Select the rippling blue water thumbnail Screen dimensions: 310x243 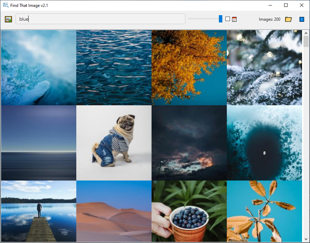click(x=114, y=68)
